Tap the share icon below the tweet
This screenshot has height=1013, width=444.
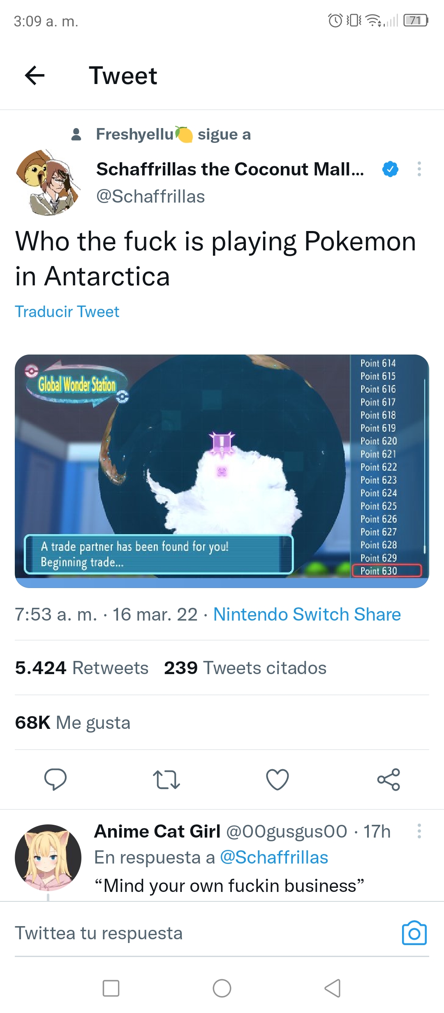388,779
